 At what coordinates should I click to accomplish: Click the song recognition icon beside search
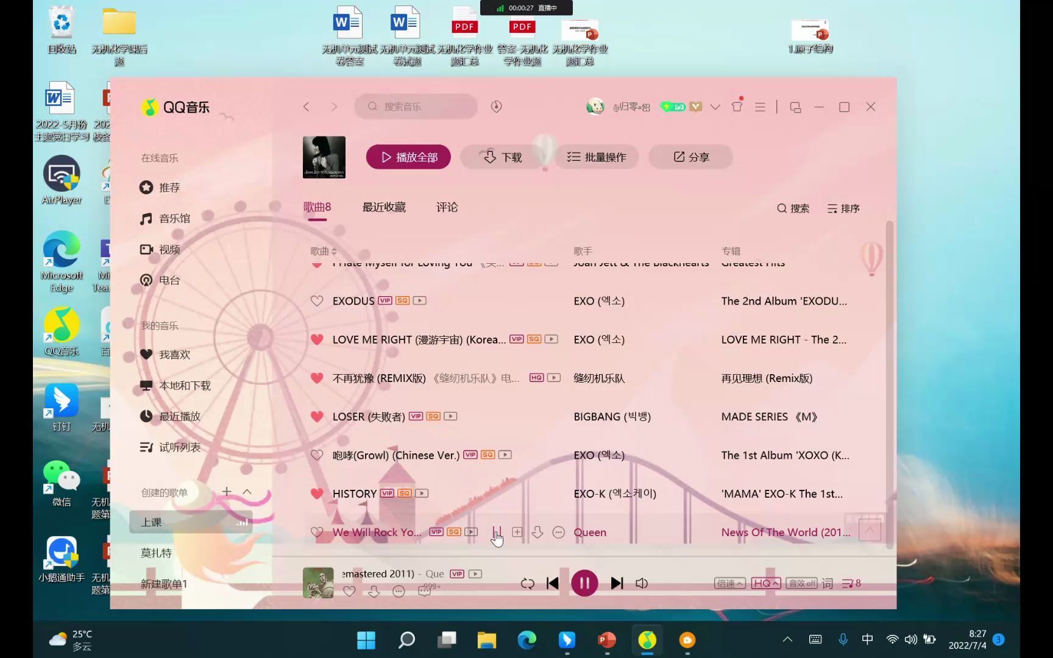click(x=497, y=107)
